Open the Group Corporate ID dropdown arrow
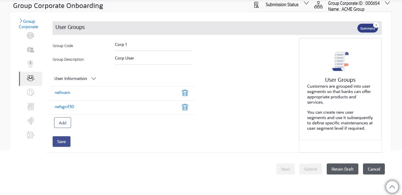Viewport: 402px width, 195px height. (387, 3)
